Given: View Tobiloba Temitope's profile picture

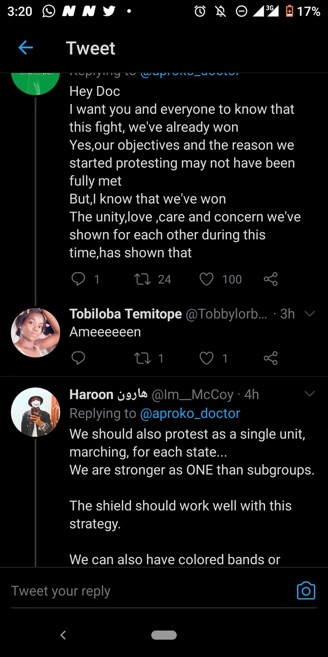Looking at the screenshot, I should coord(36,333).
